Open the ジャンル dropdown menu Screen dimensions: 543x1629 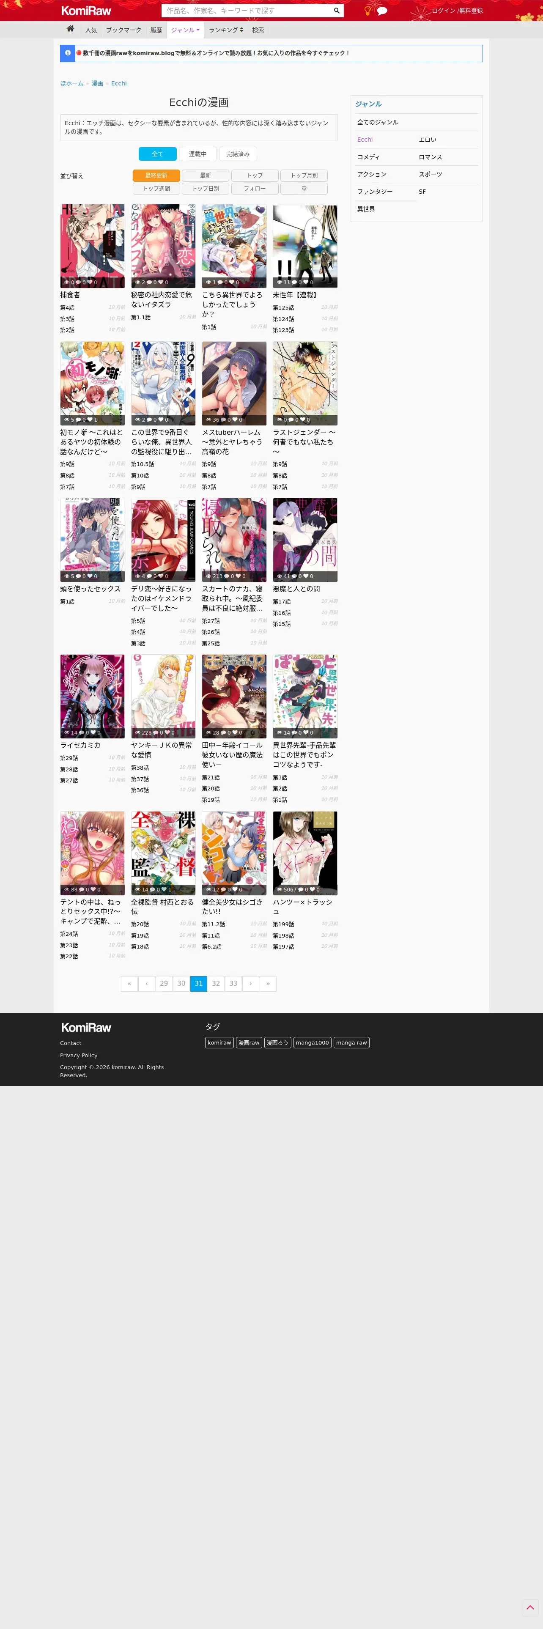point(185,30)
